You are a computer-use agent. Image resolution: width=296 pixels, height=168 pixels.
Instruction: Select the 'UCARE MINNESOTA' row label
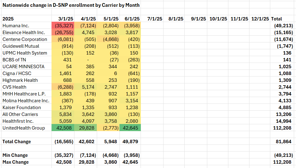pyautogui.click(x=27, y=66)
